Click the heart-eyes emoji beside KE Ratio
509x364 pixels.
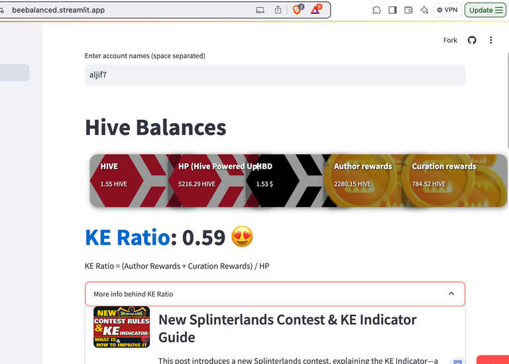click(242, 237)
